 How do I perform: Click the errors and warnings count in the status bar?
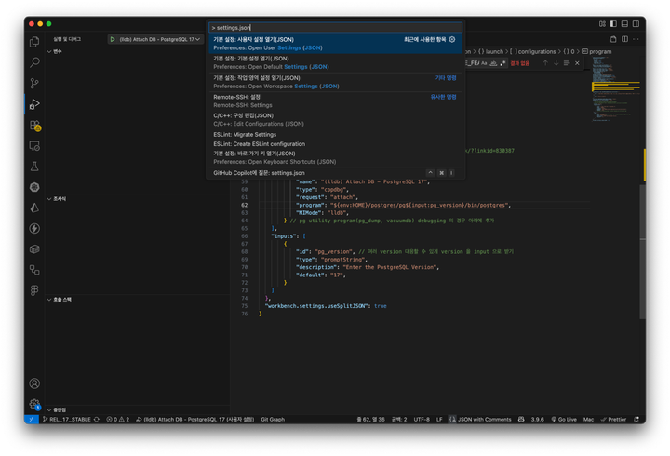tap(117, 420)
